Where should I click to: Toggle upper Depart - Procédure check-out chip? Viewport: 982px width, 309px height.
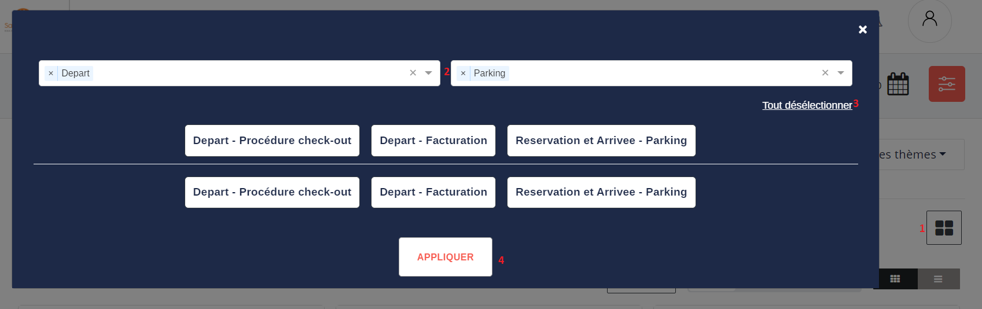click(x=272, y=141)
